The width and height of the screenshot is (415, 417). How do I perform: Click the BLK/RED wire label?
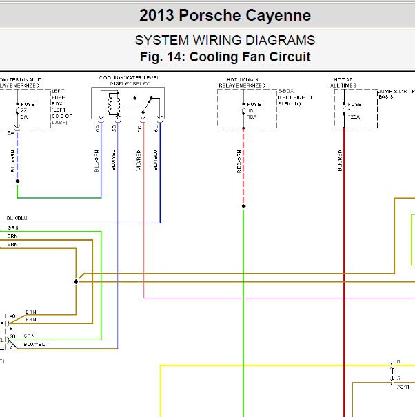point(339,161)
